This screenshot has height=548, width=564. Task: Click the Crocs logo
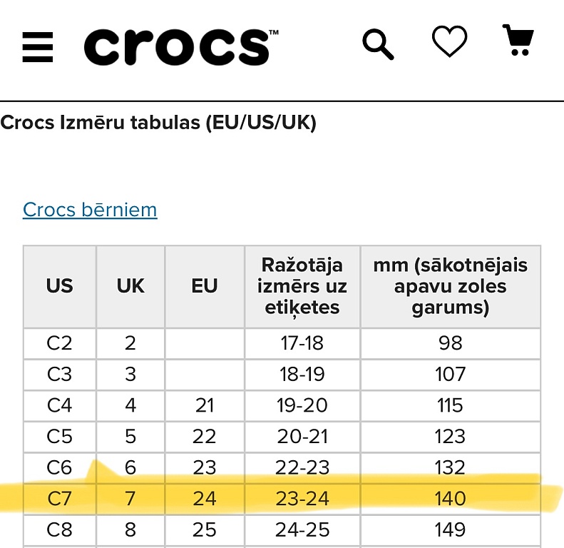181,47
